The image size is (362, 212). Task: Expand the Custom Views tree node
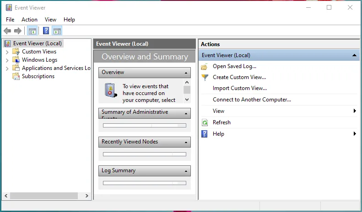point(7,52)
